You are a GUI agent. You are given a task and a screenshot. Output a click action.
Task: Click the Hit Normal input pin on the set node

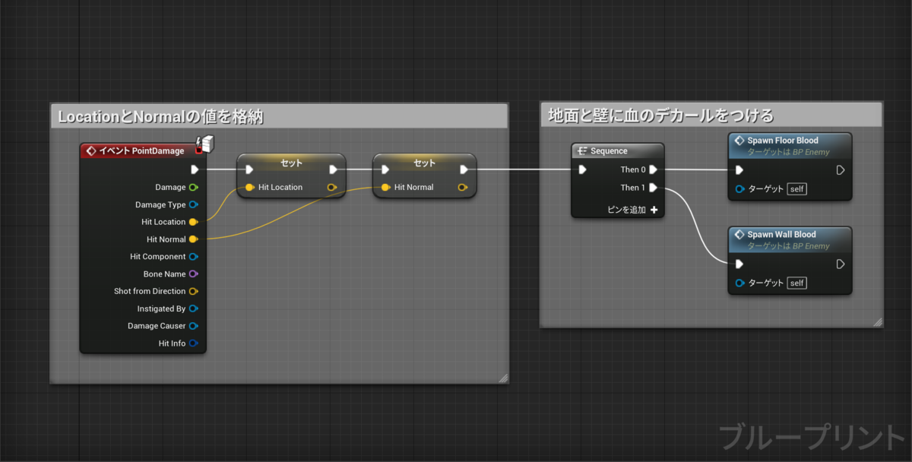[x=386, y=187]
